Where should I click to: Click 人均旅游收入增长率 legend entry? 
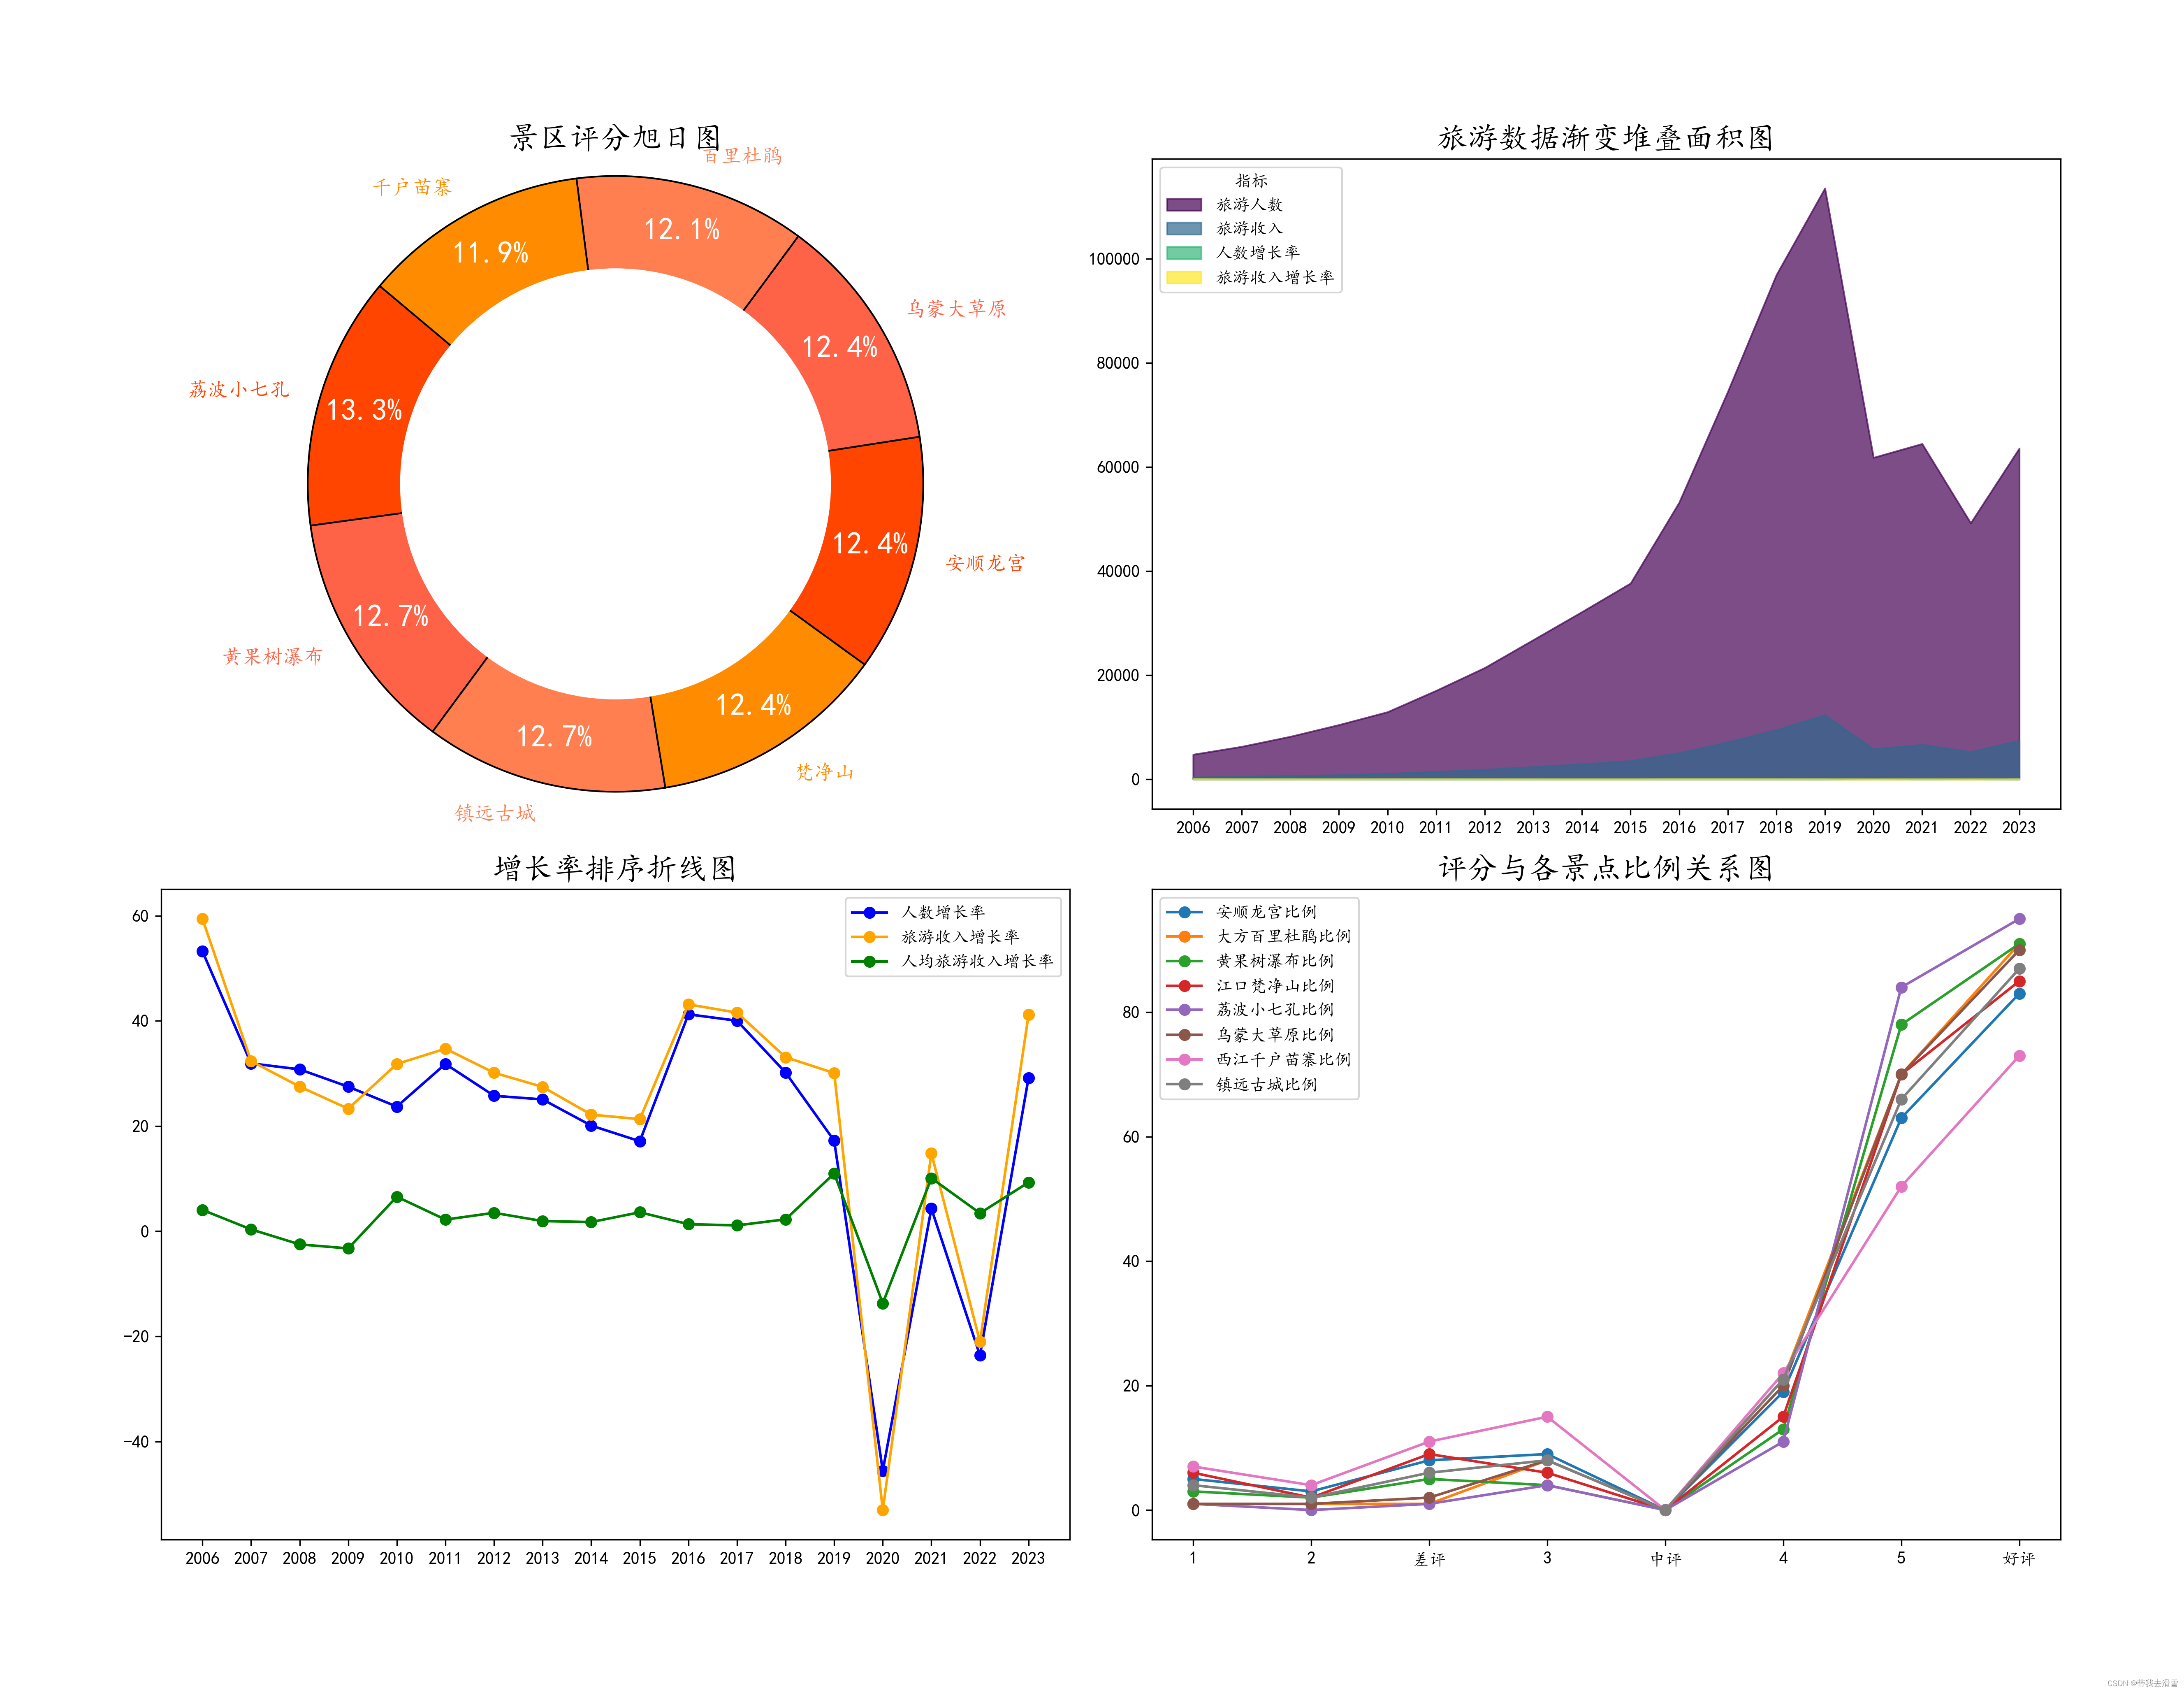tap(976, 961)
